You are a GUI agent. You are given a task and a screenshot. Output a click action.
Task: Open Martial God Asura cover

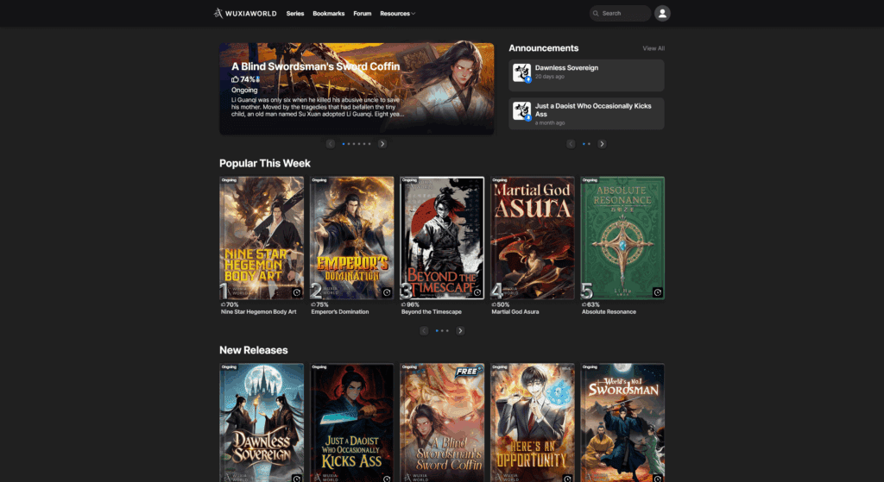pos(532,238)
